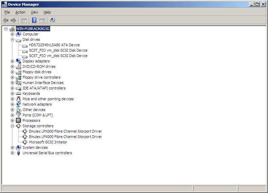Screen dimensions: 268x193
Task: Select HDS722540VLSA80 ATA Device
Action: 54,45
